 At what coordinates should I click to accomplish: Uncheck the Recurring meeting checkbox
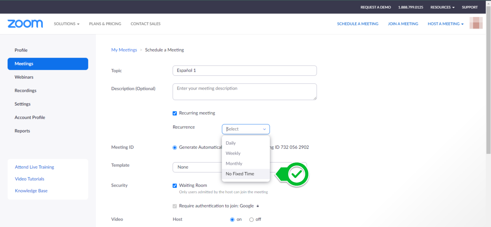pos(175,113)
